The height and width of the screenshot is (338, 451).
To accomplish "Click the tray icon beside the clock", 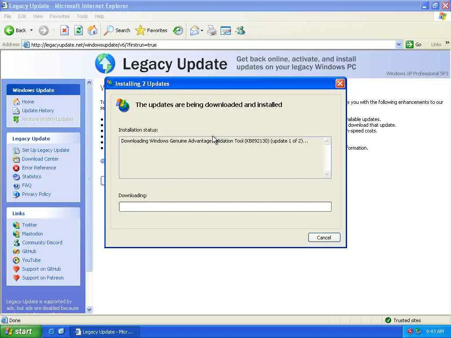I will pyautogui.click(x=418, y=332).
